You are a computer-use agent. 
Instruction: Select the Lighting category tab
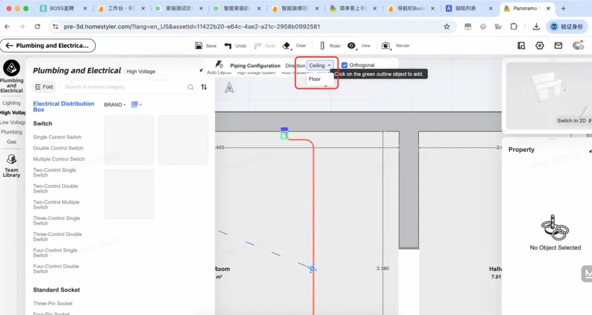12,103
